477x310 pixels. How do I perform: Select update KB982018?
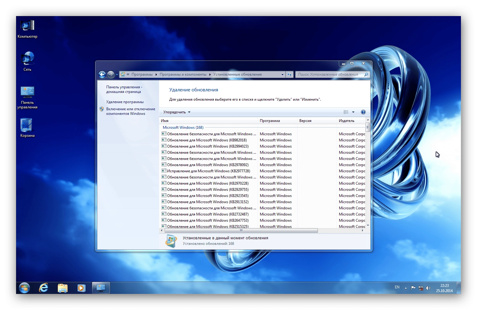(207, 140)
